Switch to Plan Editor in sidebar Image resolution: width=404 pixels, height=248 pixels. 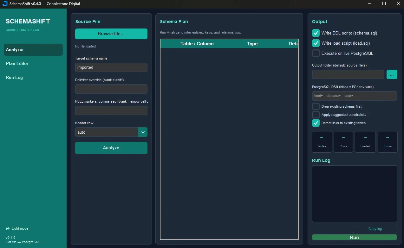tap(33, 63)
